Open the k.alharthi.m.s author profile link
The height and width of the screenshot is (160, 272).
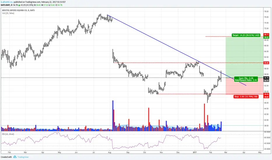(x=7, y=2)
